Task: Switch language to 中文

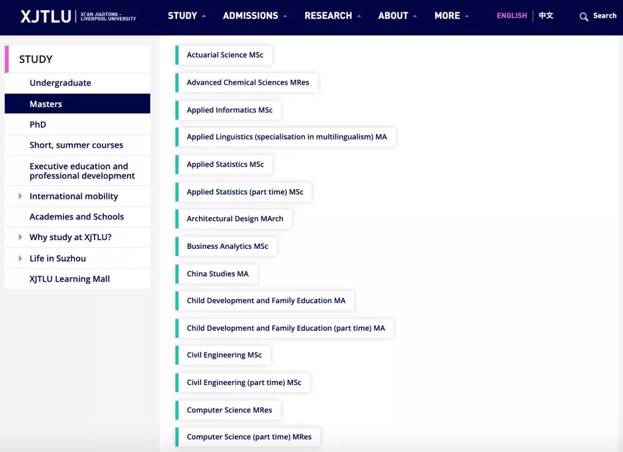Action: pos(546,16)
